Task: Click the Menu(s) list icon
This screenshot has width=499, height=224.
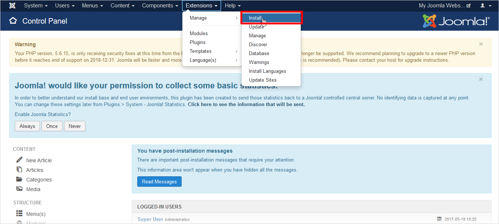Action: coord(19,214)
